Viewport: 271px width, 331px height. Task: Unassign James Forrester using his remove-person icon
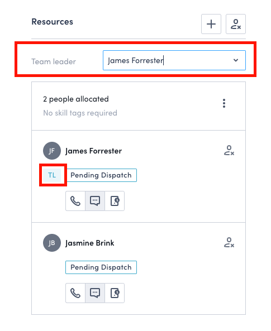coord(229,151)
